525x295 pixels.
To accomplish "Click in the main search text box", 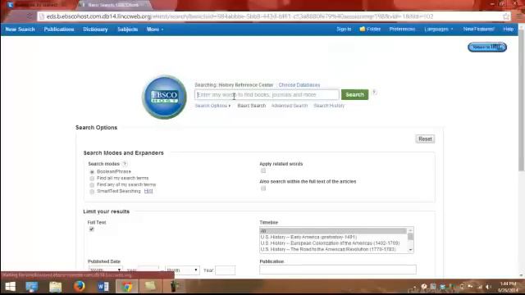I will 267,95.
